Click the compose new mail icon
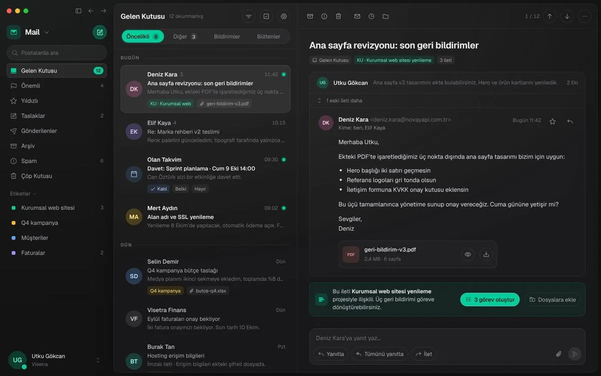This screenshot has height=376, width=601. tap(100, 32)
